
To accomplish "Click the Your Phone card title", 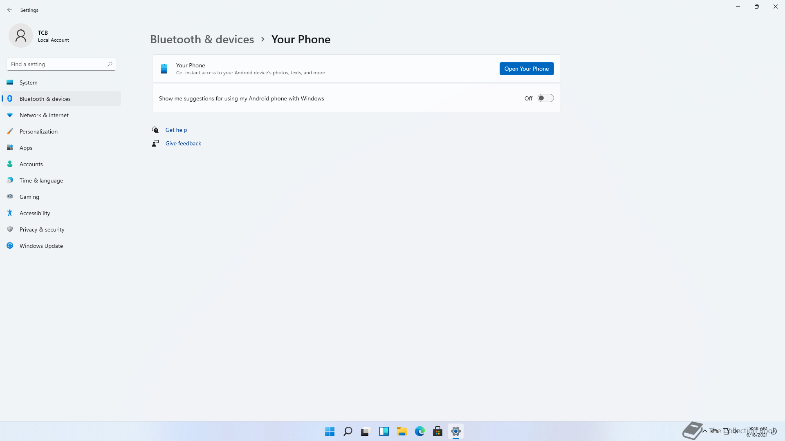I will (191, 65).
